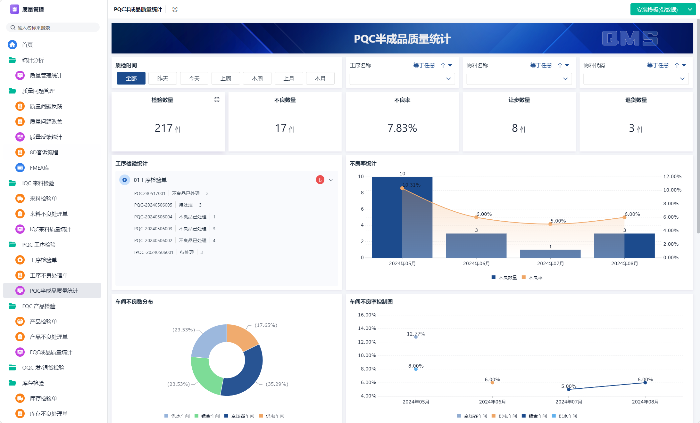The height and width of the screenshot is (423, 700).
Task: Click the 8D客诉流程 sidebar icon
Action: point(20,152)
